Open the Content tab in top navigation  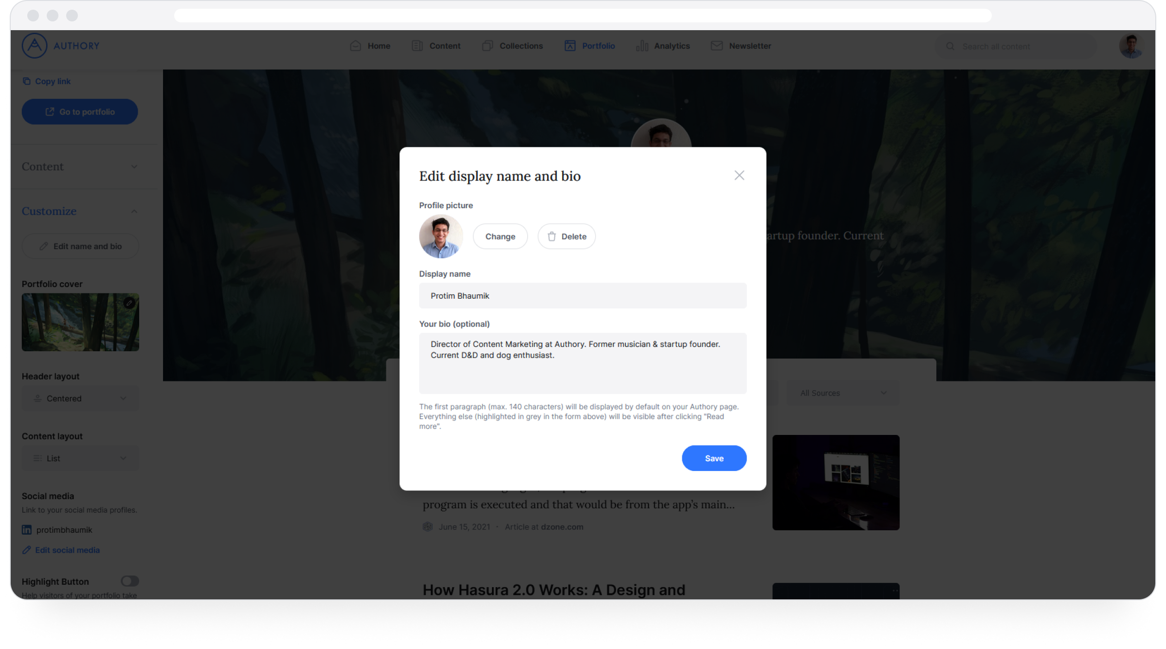pos(436,46)
